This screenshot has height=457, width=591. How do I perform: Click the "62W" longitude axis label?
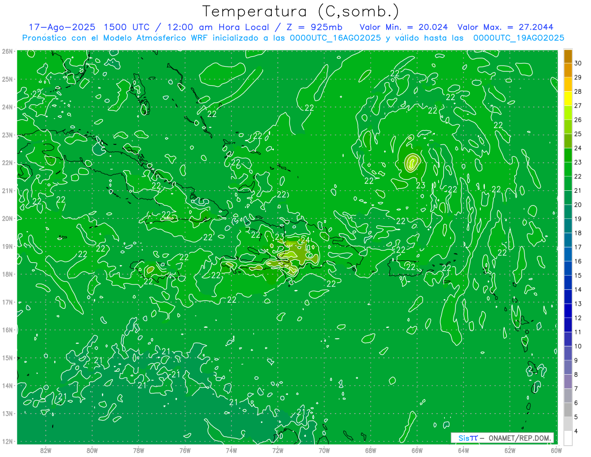pos(510,450)
